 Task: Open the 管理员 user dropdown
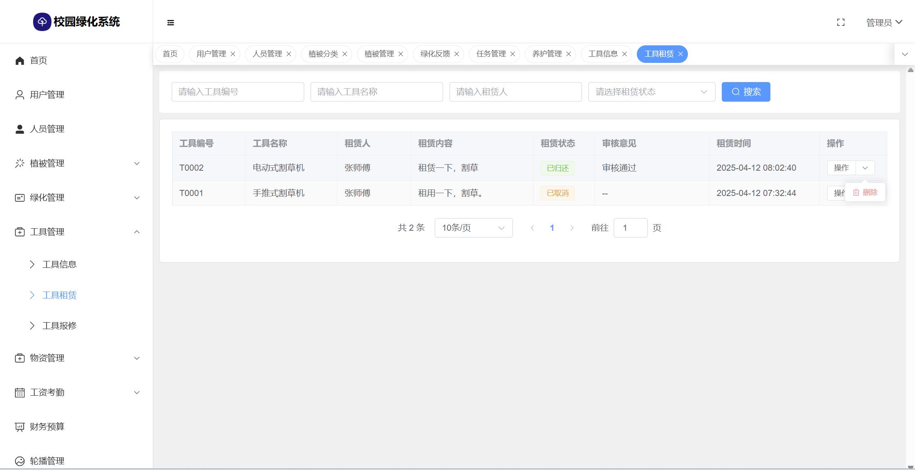884,22
